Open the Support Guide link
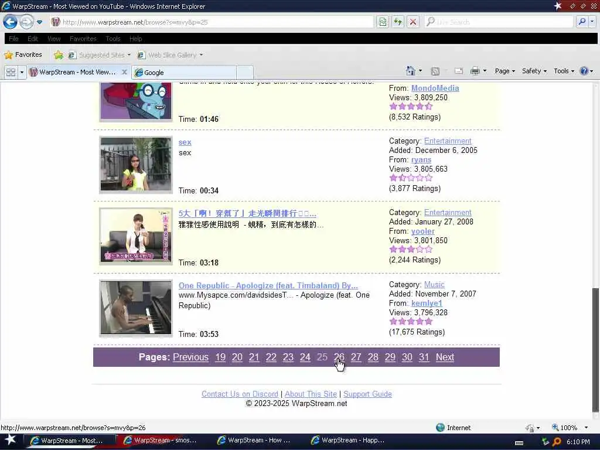 [368, 394]
